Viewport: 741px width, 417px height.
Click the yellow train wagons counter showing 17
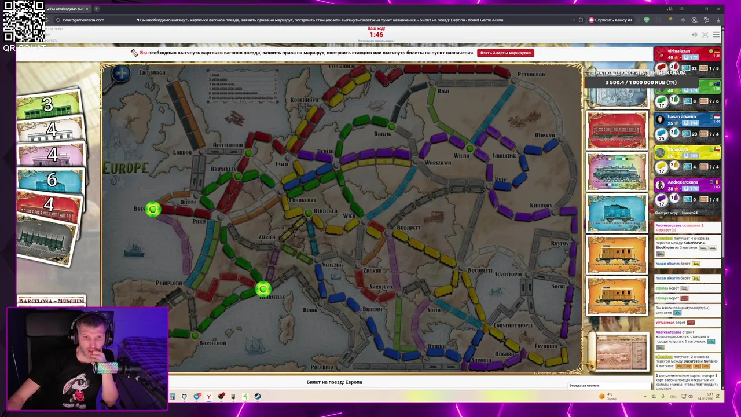coord(662,167)
